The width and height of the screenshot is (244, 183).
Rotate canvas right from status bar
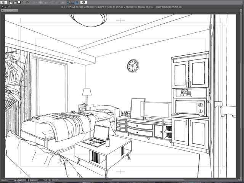click(51, 180)
